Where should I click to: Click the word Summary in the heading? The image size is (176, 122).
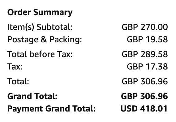click(x=53, y=13)
